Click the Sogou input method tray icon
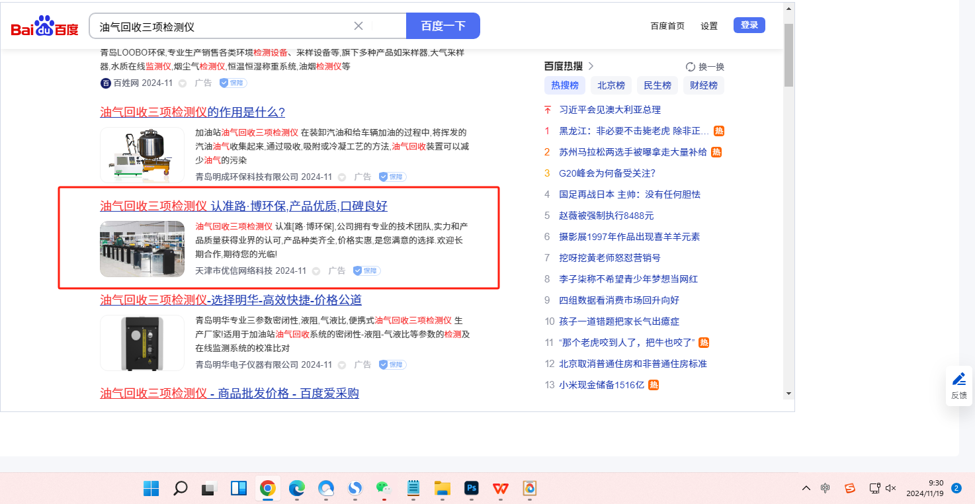The image size is (975, 504). 850,488
